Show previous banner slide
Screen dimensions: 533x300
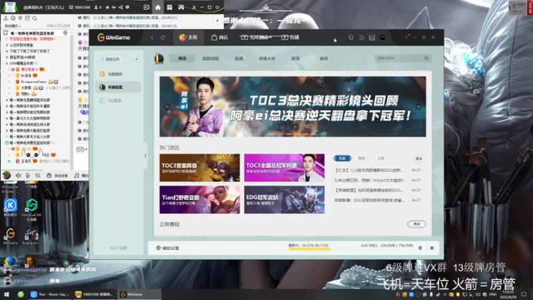tap(167, 107)
